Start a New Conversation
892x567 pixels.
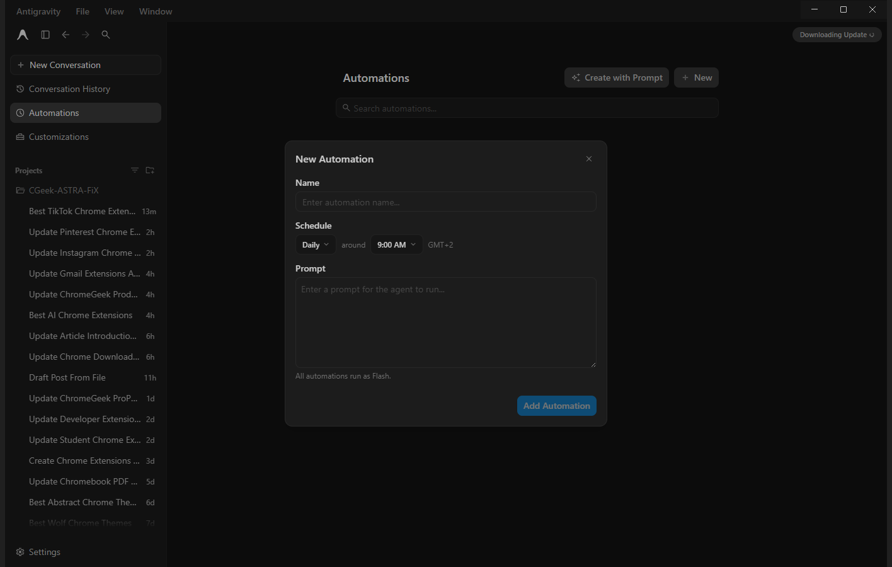(x=86, y=65)
